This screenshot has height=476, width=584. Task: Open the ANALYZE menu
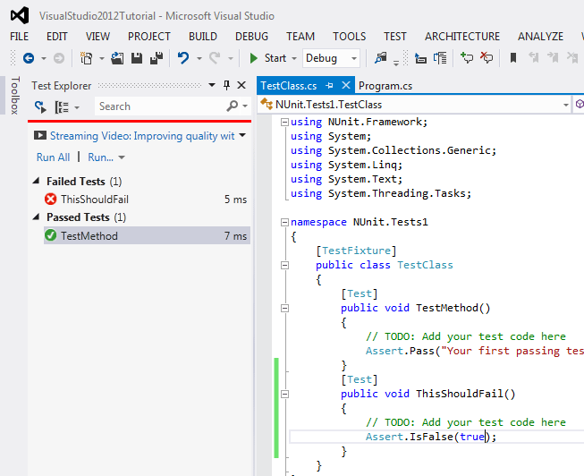[x=540, y=37]
